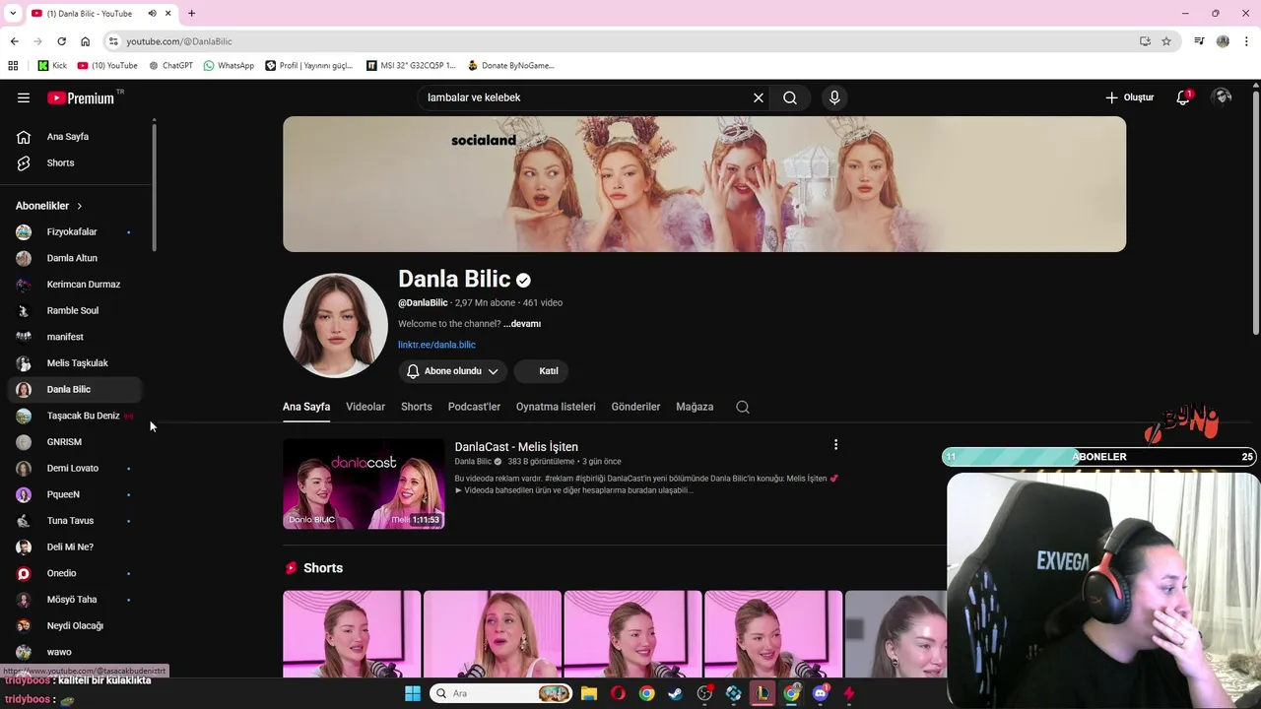The image size is (1261, 709).
Task: Open Discord from taskbar
Action: click(x=821, y=693)
